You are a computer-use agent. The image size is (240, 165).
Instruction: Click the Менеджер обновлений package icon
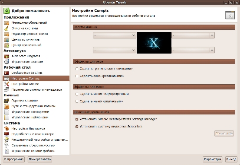[7, 23]
